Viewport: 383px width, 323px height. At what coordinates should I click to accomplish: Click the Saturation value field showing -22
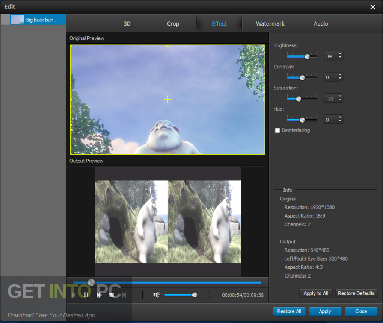pyautogui.click(x=330, y=98)
